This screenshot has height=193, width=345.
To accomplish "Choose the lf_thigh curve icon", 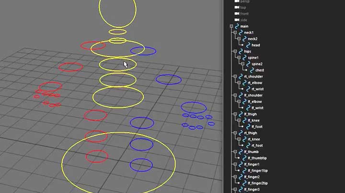I will pos(241,114).
